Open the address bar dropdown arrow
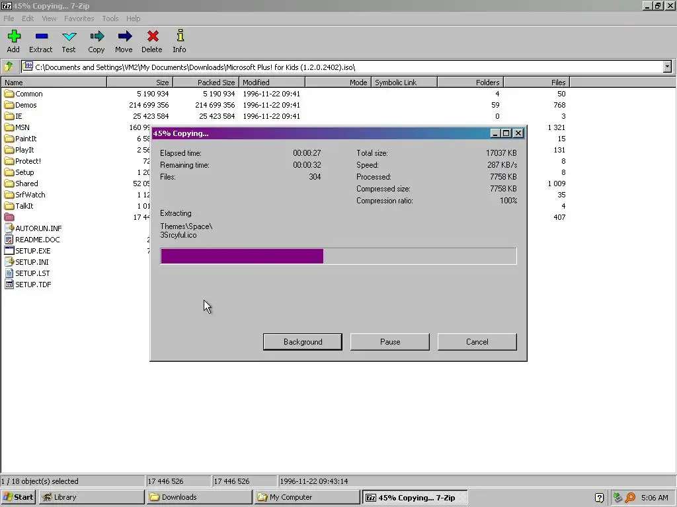Screen dimensions: 677x507 coord(668,67)
